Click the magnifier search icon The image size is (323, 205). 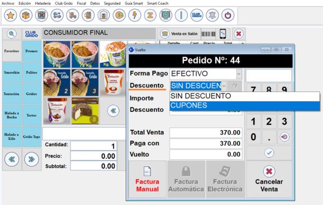(12, 34)
